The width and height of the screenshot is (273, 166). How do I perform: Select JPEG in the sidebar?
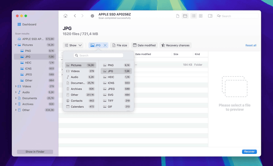pos(35,75)
